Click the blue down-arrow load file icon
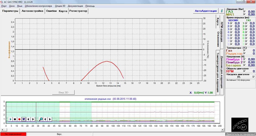 click(x=24, y=119)
